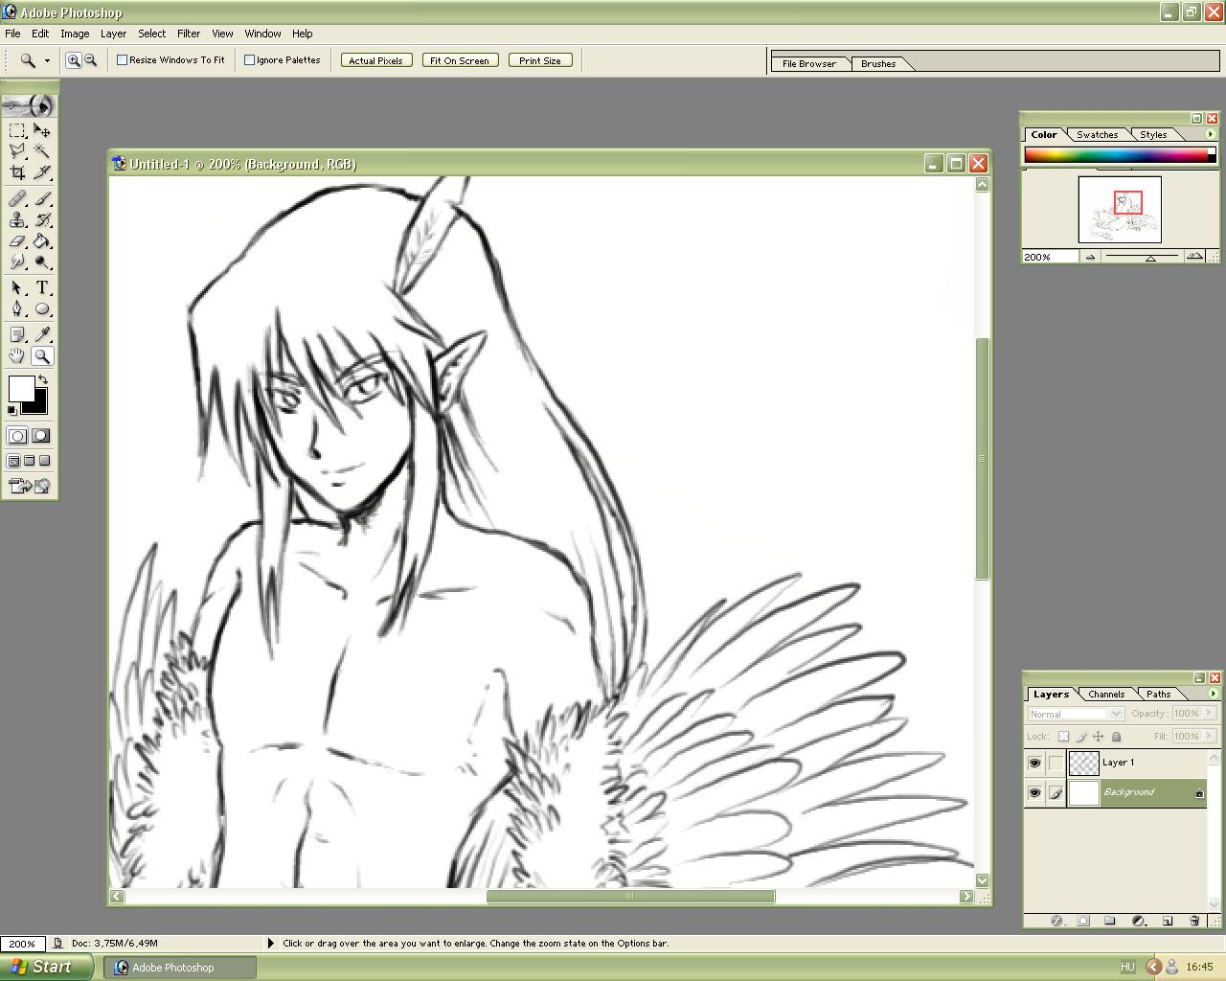Image resolution: width=1226 pixels, height=981 pixels.
Task: Open the Color panel options menu
Action: point(1210,134)
